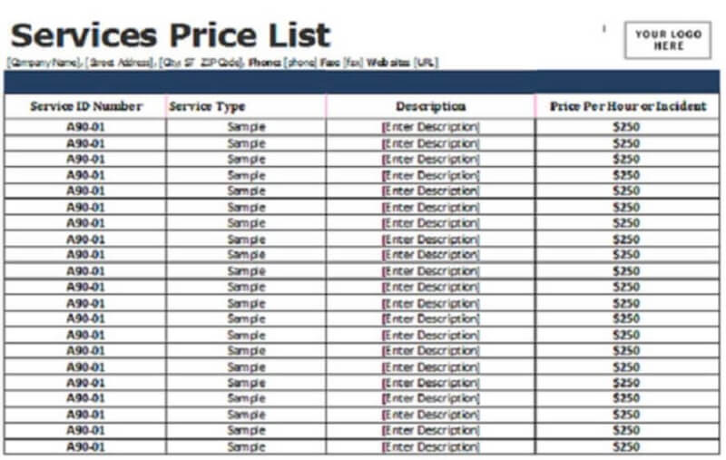Viewport: 726px width, 460px height.
Task: Select the last row $250 price cell
Action: 627,446
